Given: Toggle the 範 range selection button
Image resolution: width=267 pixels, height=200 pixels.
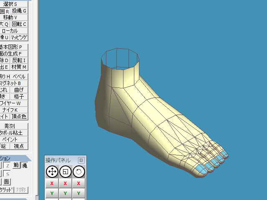Looking at the screenshot, I should (x=16, y=165).
